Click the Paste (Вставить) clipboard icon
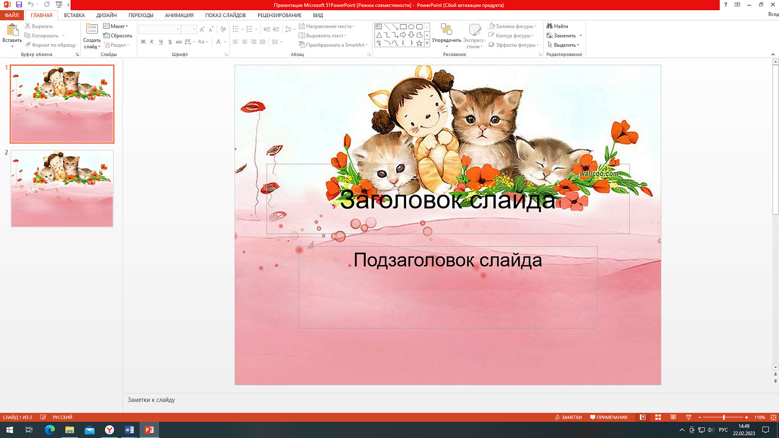Viewport: 779px width, 438px height. coord(12,30)
